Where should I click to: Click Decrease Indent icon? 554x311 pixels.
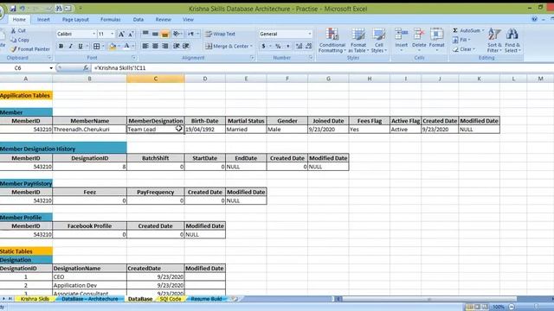click(x=177, y=46)
